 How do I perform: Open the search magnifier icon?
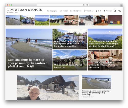(x=115, y=11)
